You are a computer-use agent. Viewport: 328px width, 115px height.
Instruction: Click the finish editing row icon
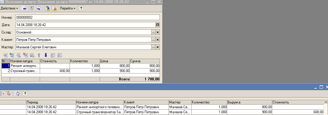click(x=32, y=55)
